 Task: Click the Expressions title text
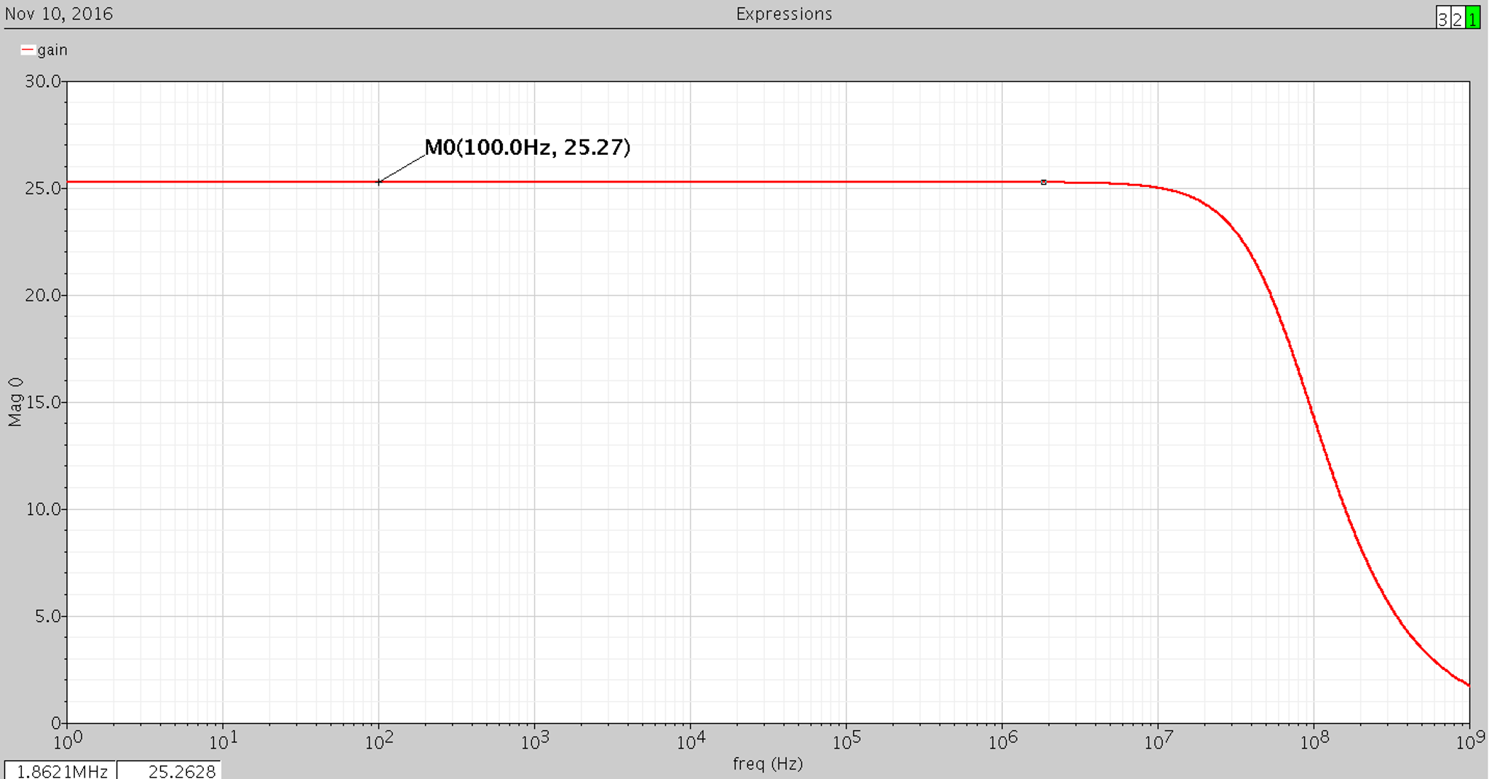[783, 13]
